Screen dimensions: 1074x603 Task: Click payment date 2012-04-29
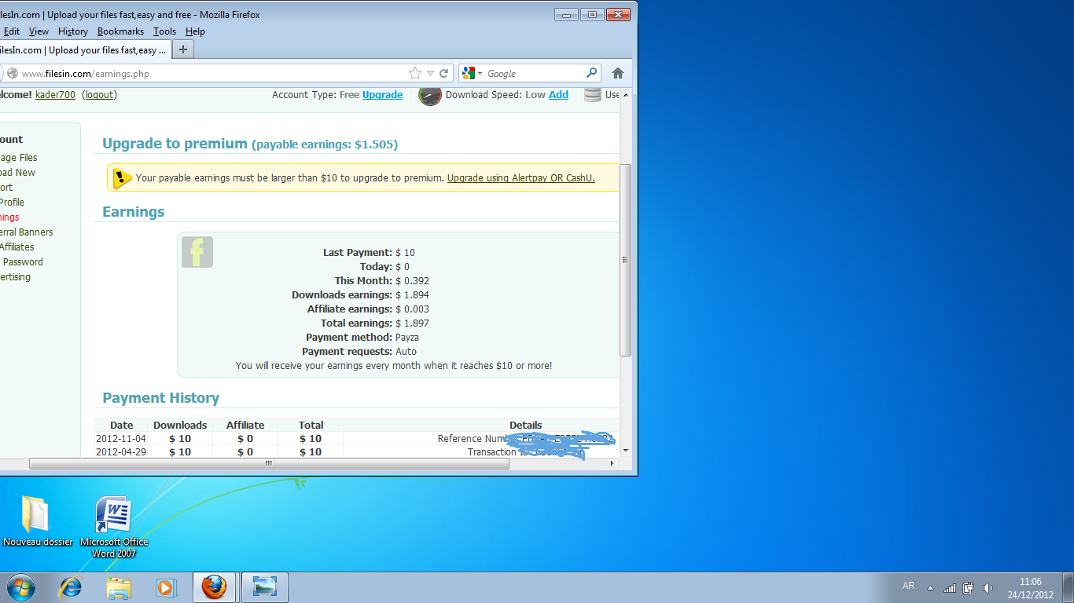point(121,452)
